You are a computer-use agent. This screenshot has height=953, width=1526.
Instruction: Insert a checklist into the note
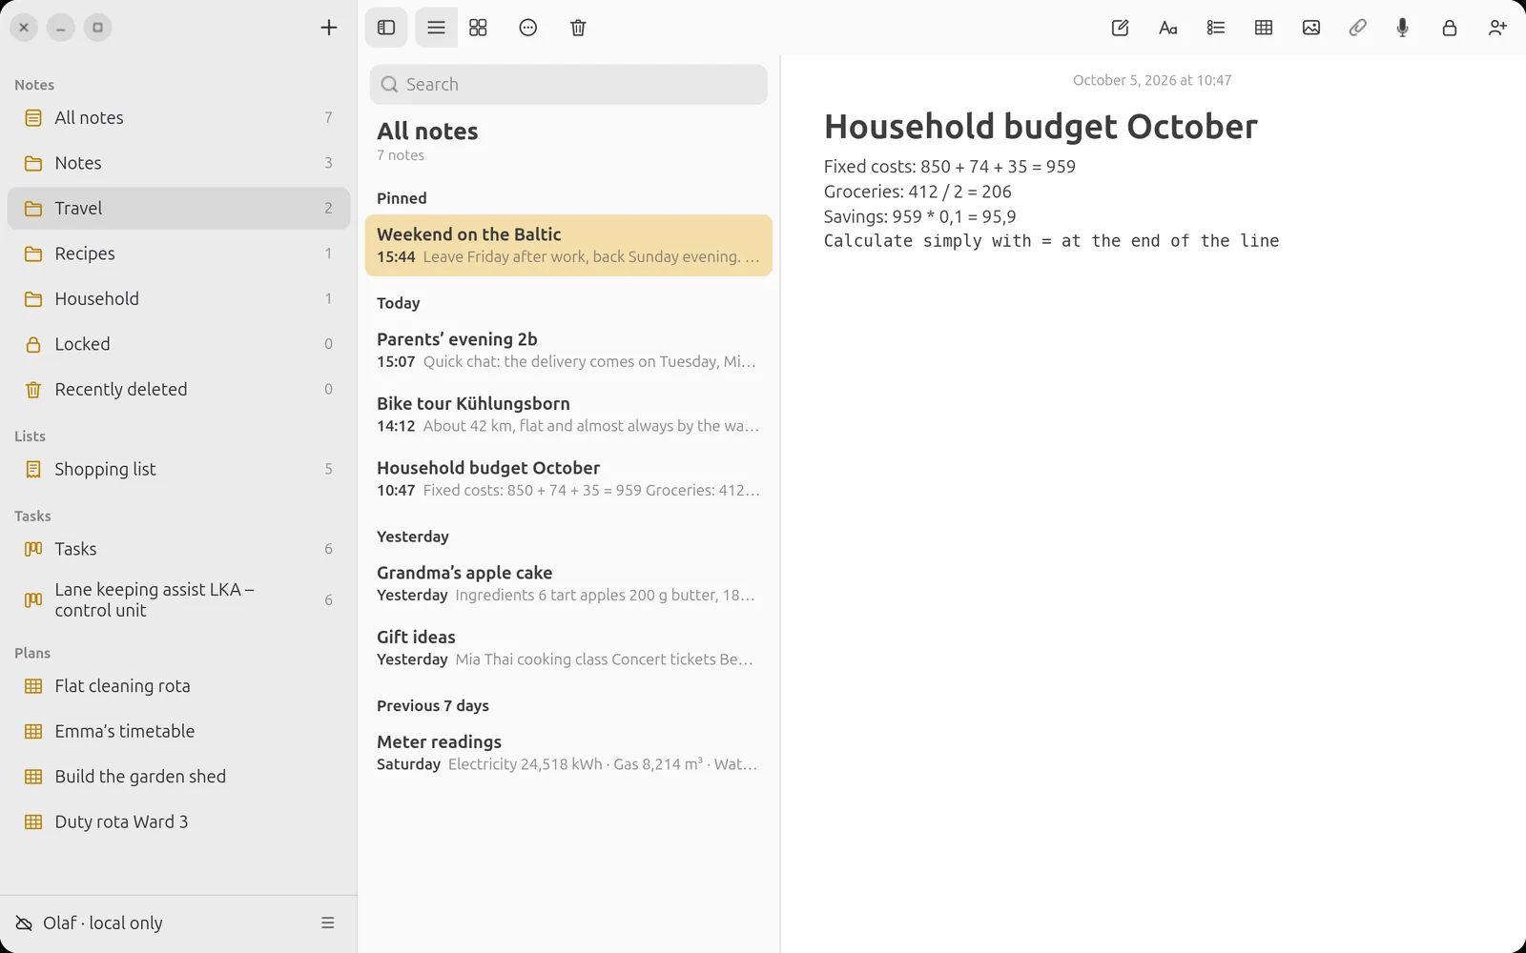click(x=1215, y=28)
